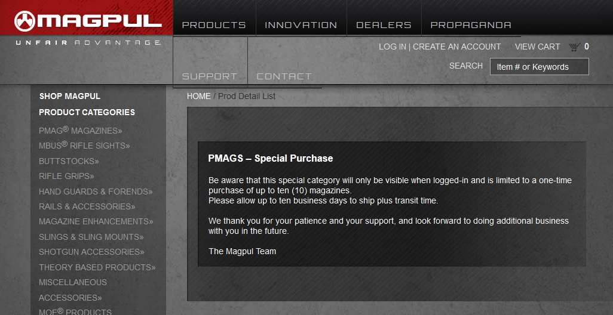Image resolution: width=613 pixels, height=315 pixels.
Task: Open the Products menu
Action: pos(214,25)
